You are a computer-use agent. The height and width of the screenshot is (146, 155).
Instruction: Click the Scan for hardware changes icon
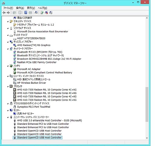(x=36, y=12)
